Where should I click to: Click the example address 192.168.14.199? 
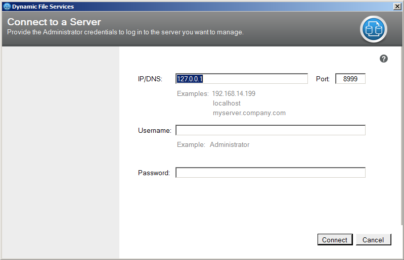[234, 93]
